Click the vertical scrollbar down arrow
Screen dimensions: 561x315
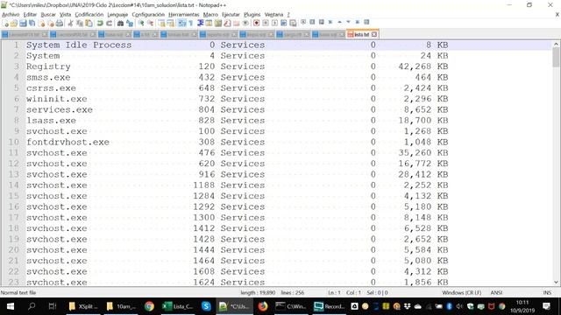click(556, 282)
